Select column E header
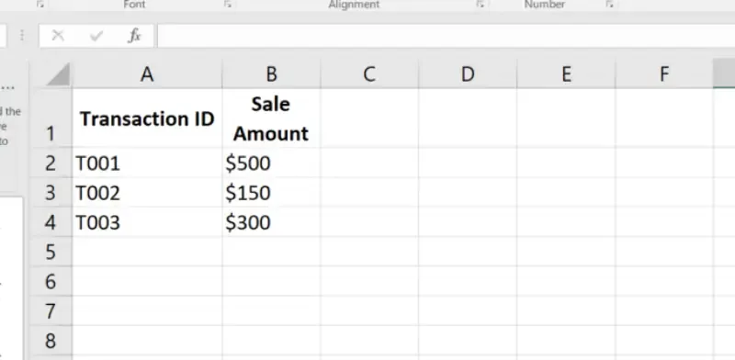Screen dimensions: 735x360 (x=566, y=74)
